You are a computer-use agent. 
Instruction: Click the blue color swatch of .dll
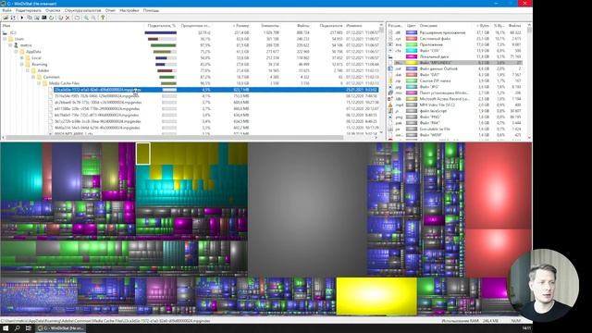coord(411,33)
